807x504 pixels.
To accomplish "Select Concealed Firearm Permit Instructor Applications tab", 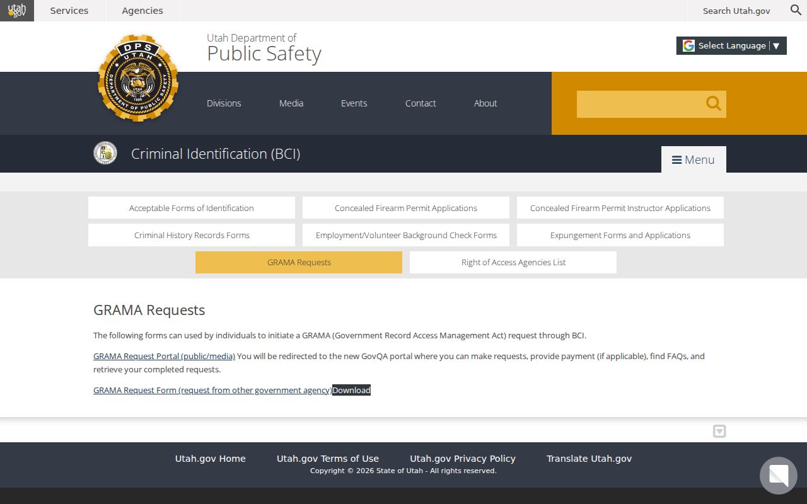I will tap(620, 208).
